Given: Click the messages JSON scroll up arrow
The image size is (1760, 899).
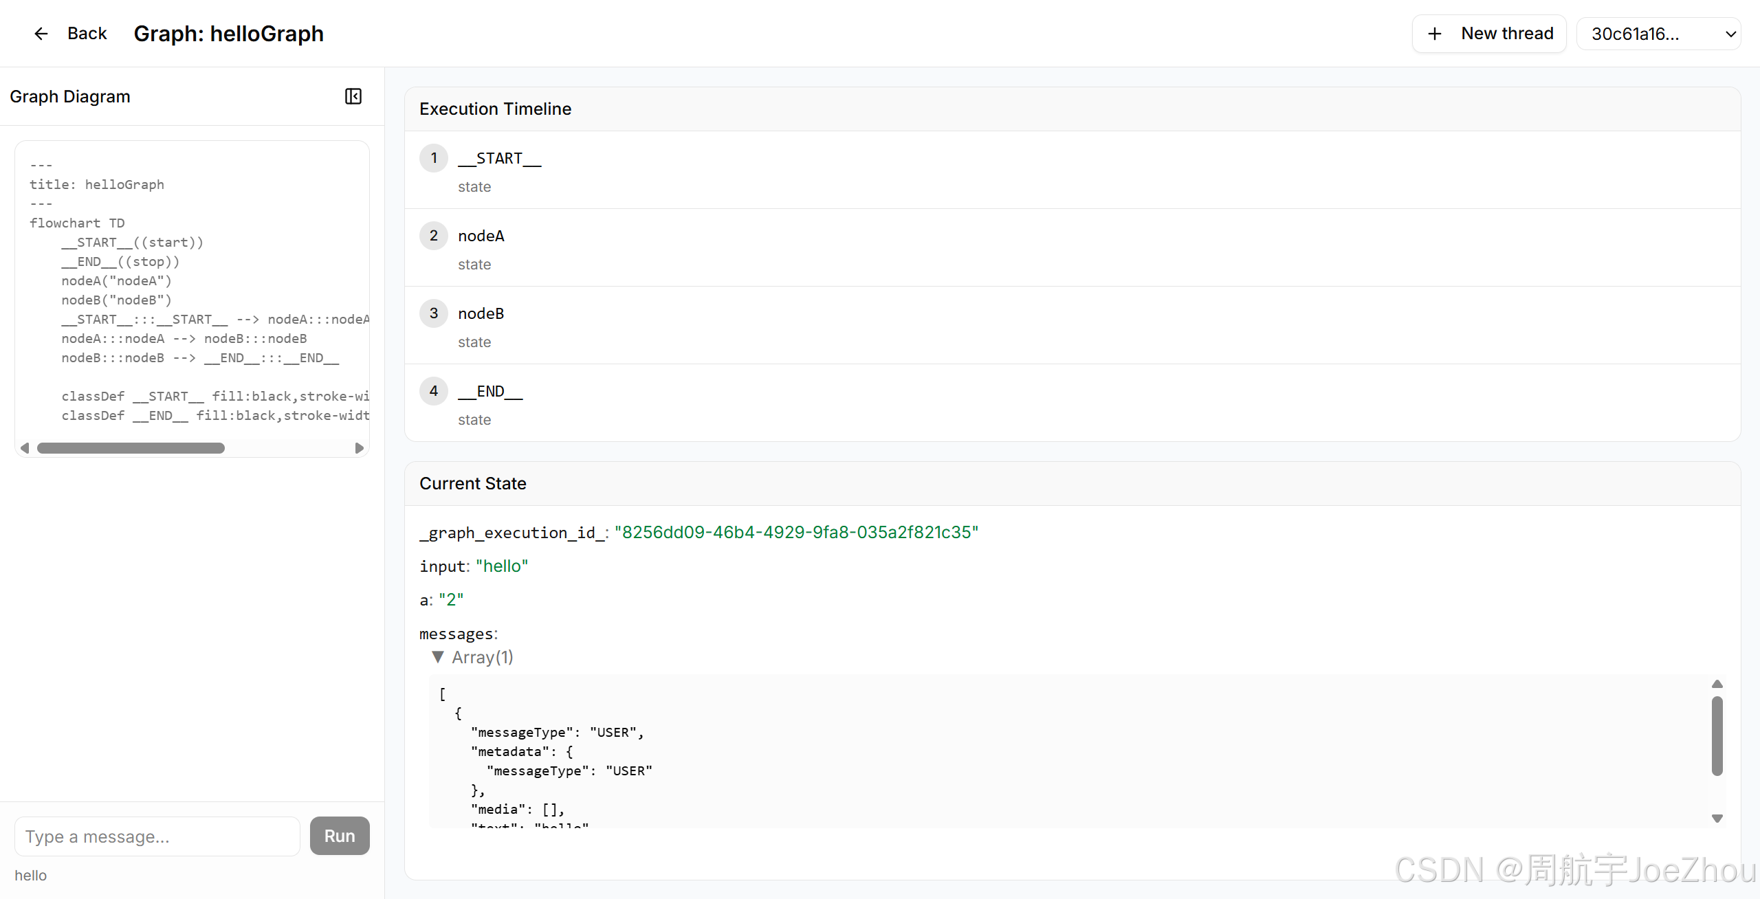Looking at the screenshot, I should tap(1717, 684).
